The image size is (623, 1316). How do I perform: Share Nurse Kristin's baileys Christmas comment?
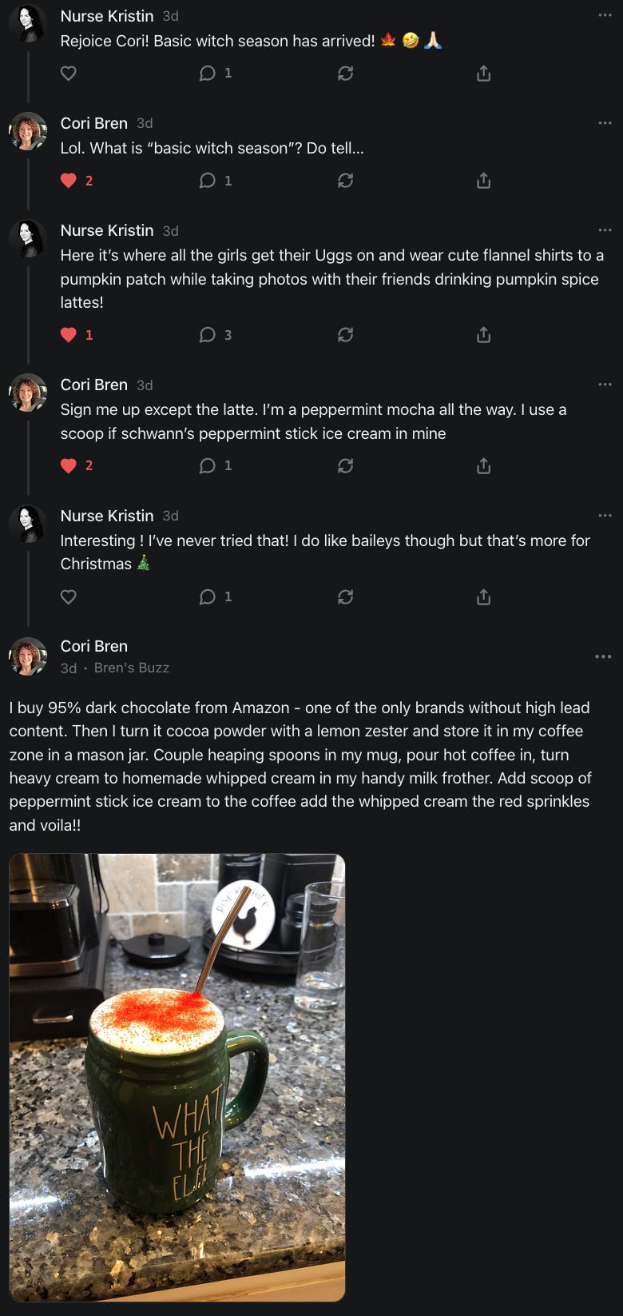click(x=483, y=596)
